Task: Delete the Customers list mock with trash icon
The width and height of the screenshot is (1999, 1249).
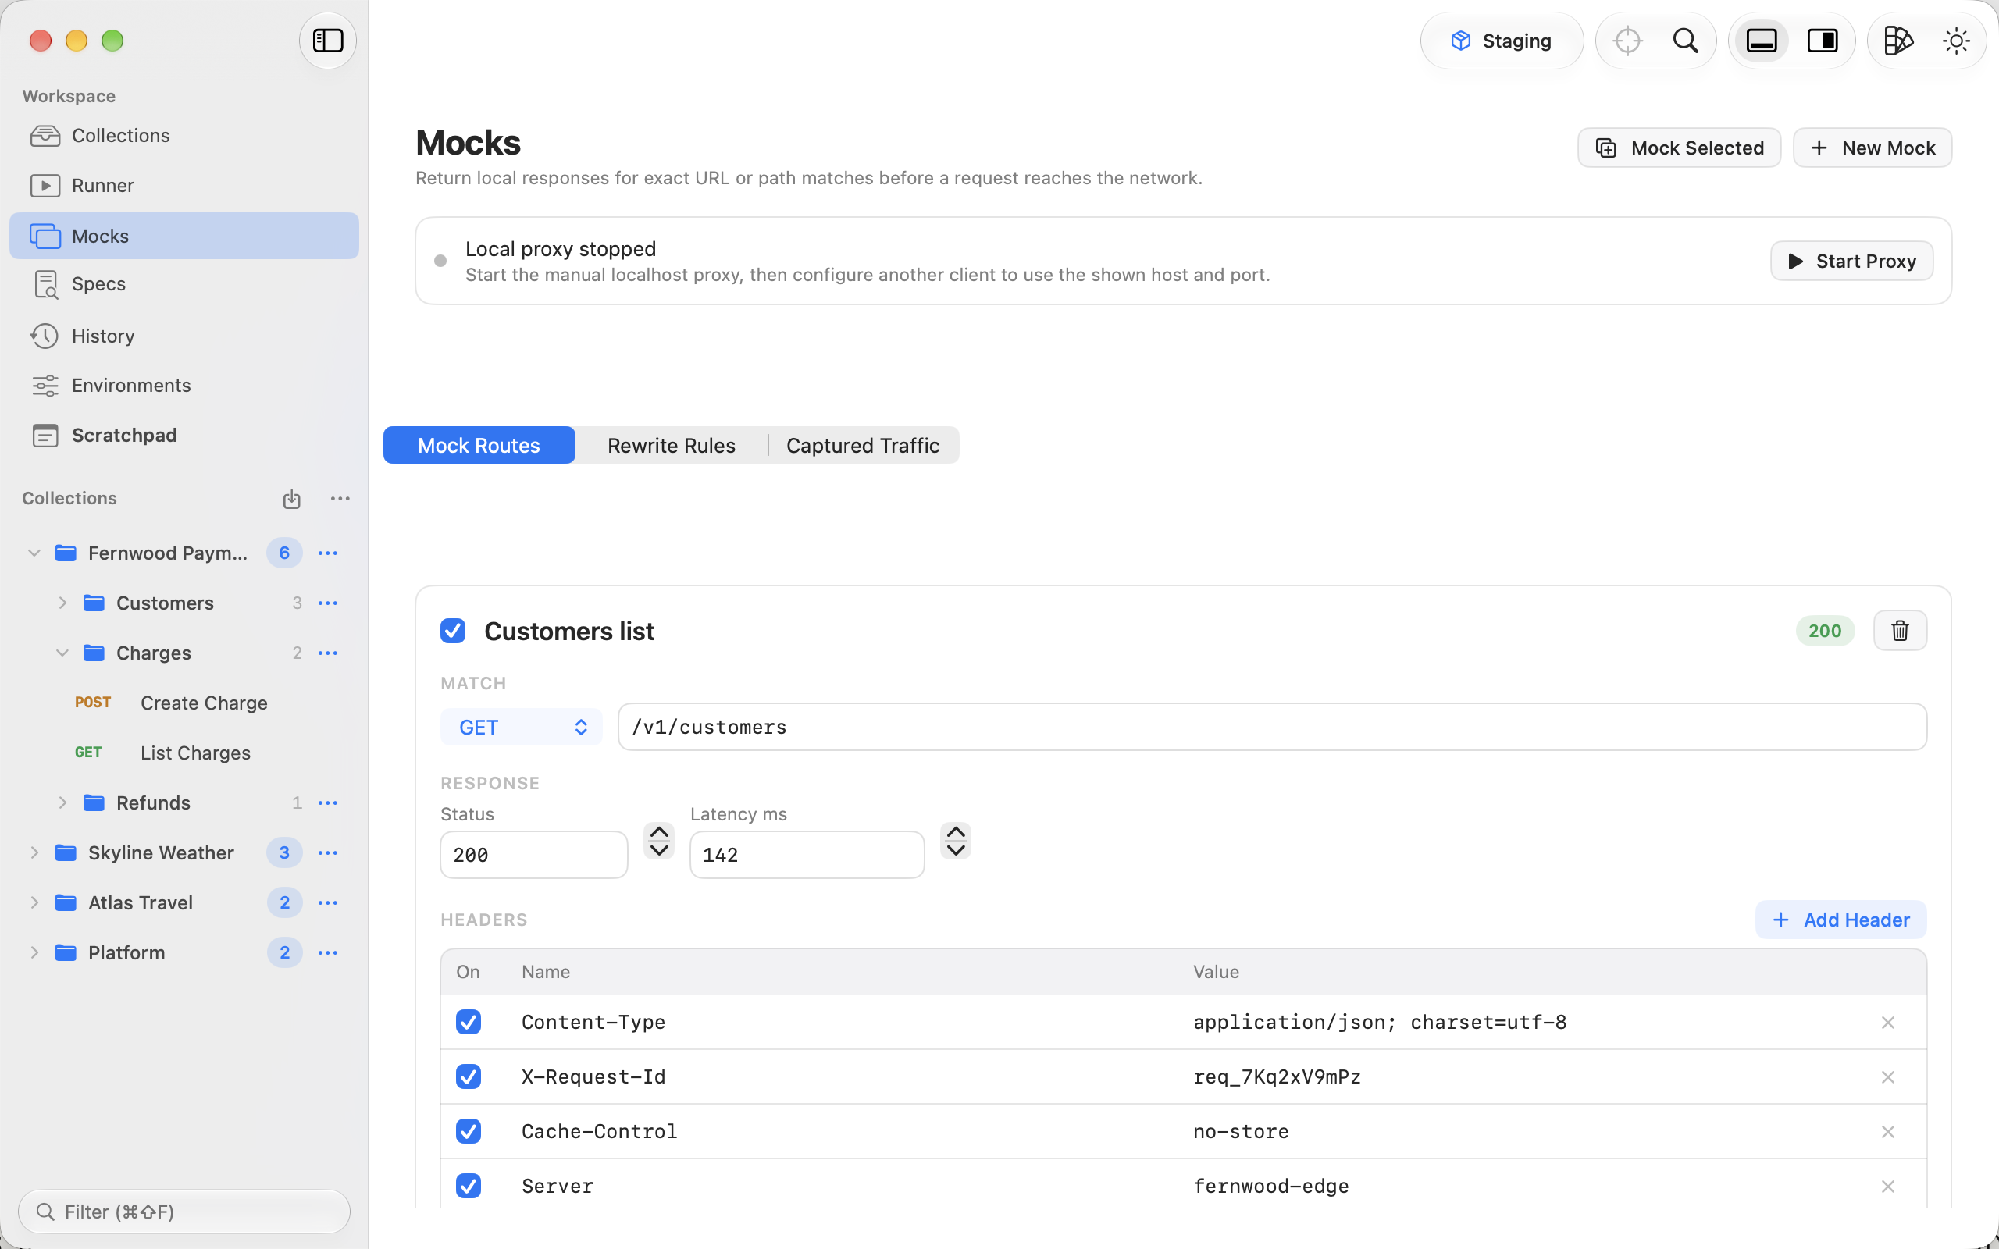Action: point(1900,630)
